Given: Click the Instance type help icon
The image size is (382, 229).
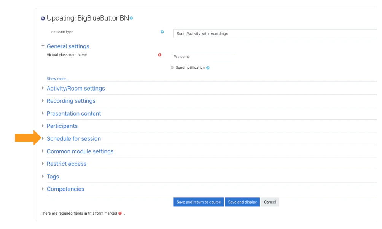Looking at the screenshot, I should point(162,32).
